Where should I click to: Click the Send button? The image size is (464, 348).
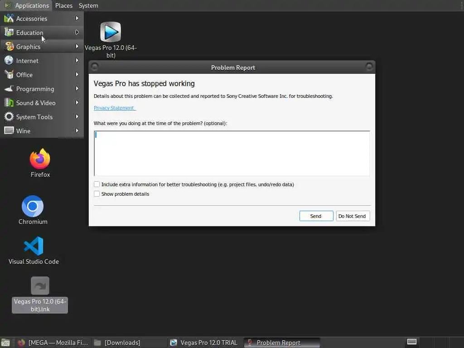pos(316,216)
